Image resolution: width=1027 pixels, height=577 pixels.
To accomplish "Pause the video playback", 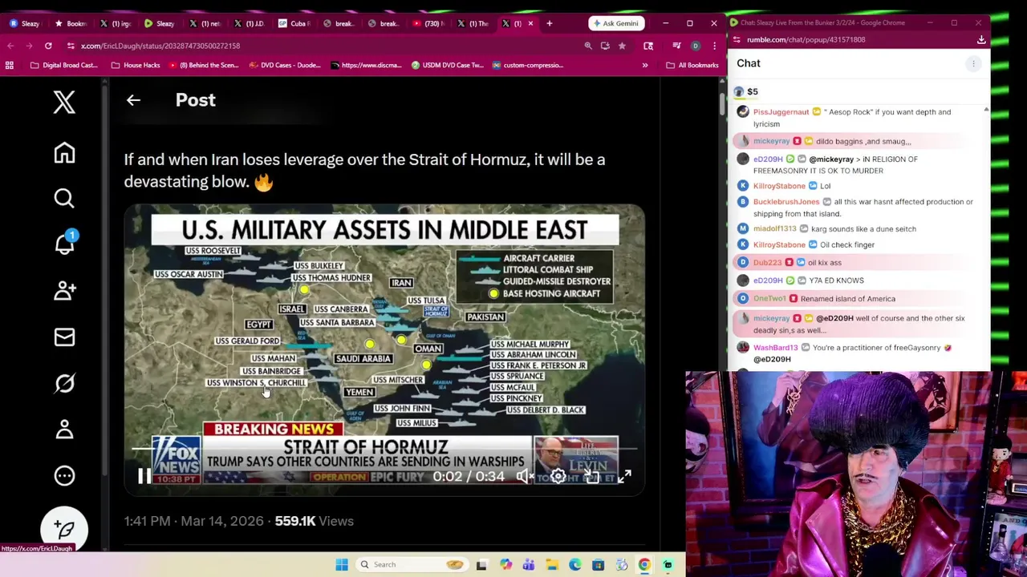I will (x=144, y=476).
